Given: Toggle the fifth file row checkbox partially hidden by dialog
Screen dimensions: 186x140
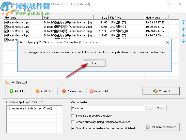Looking at the screenshot, I should [x=6, y=40].
